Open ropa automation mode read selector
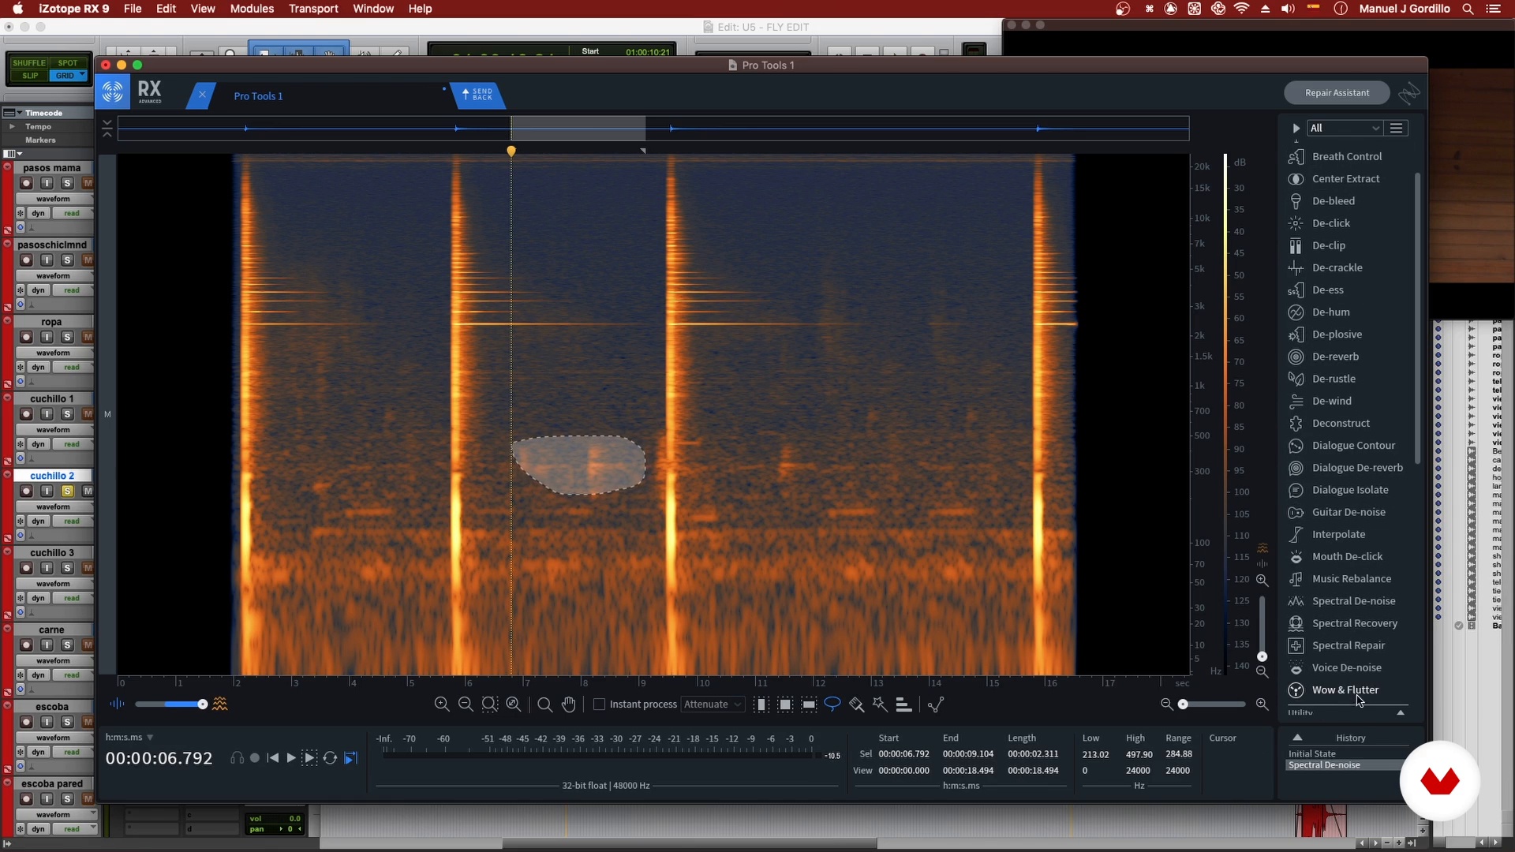The image size is (1515, 852). coord(72,368)
